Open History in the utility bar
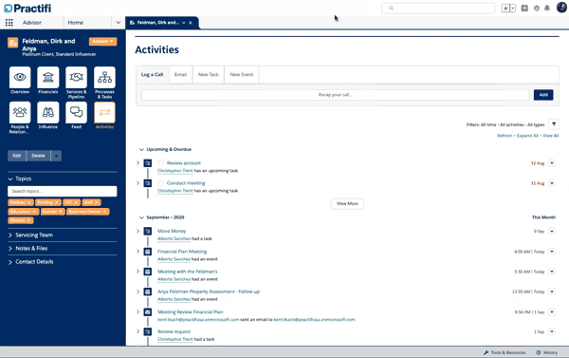The width and height of the screenshot is (569, 358). click(x=547, y=352)
